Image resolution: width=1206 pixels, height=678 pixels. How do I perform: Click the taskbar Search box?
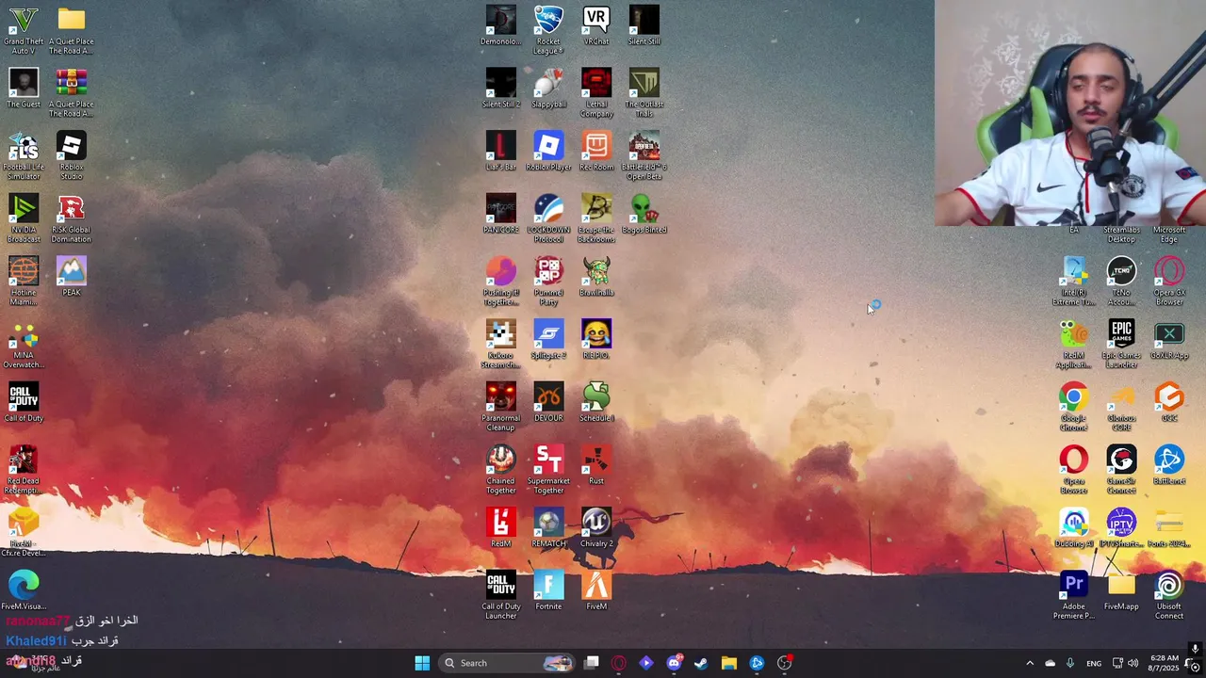[507, 663]
